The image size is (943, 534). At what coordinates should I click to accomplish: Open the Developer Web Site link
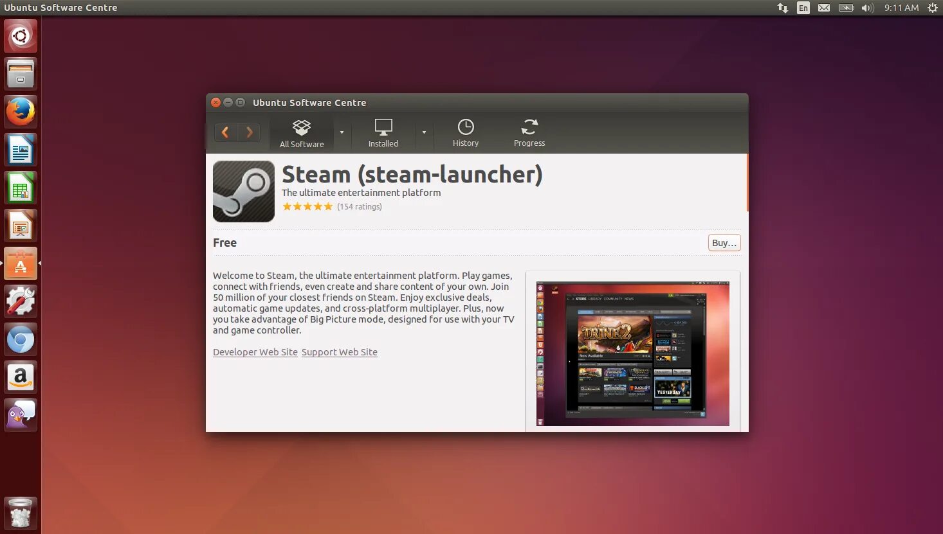pyautogui.click(x=255, y=352)
